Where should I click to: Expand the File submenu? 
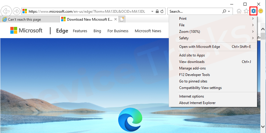tap(213, 25)
